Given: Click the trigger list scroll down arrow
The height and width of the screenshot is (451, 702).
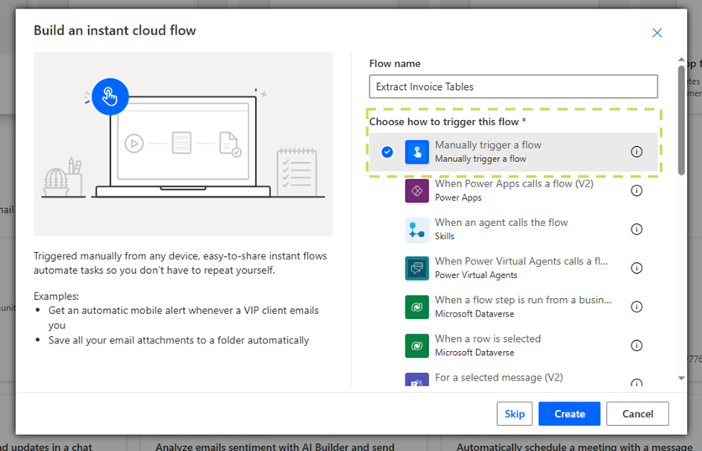Looking at the screenshot, I should [681, 379].
